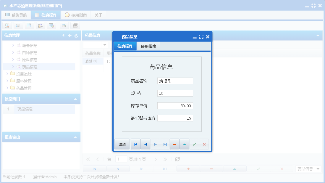Click the pager refresh icon at bottom
Viewport: 325px width, 183px height.
[x=177, y=159]
